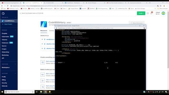The height and width of the screenshot is (95, 169).
Task: Open Droplets in the Manage menu
Action: pyautogui.click(x=4, y=34)
